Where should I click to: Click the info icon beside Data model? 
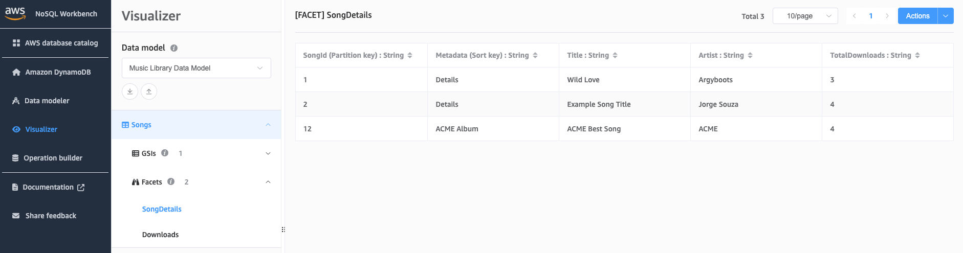click(x=174, y=48)
